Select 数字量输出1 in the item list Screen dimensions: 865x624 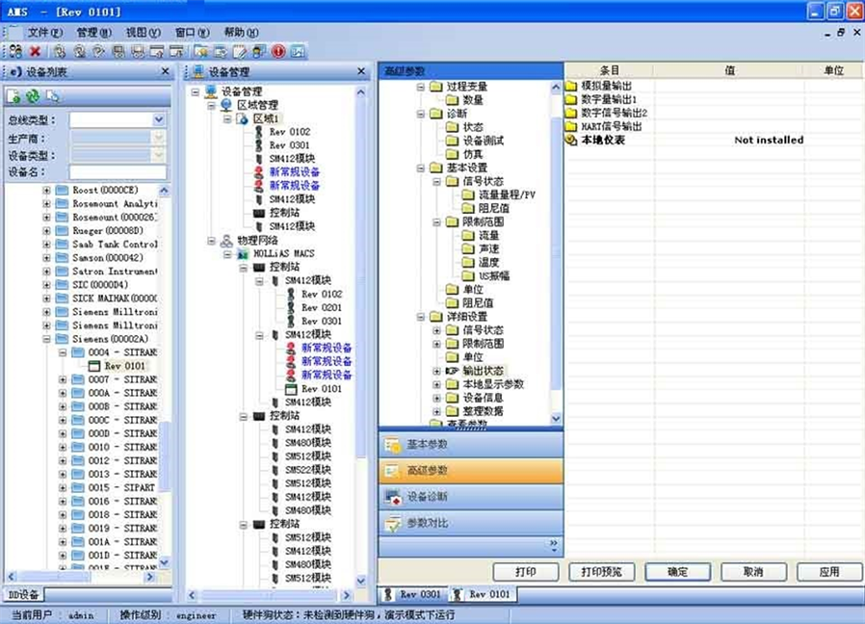coord(609,99)
